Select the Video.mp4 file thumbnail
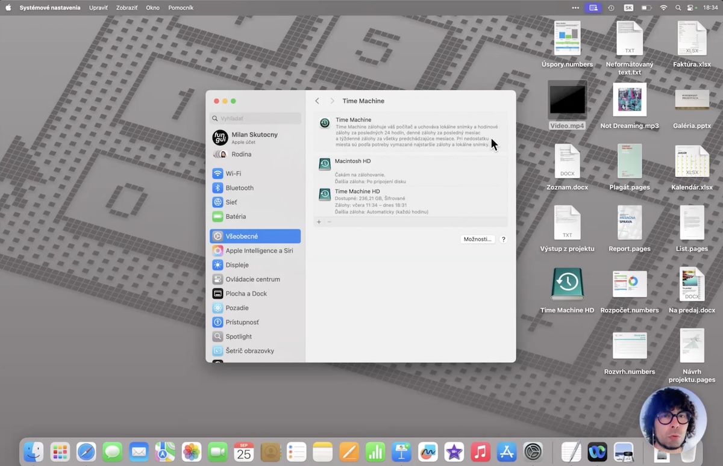Image resolution: width=723 pixels, height=466 pixels. pos(567,100)
